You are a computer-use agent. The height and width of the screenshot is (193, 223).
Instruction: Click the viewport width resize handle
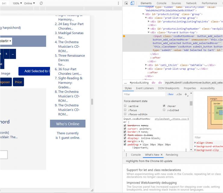pos(92,102)
